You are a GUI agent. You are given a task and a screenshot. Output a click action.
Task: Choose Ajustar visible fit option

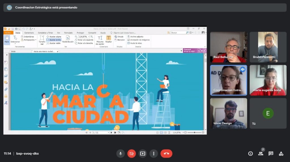54,43
